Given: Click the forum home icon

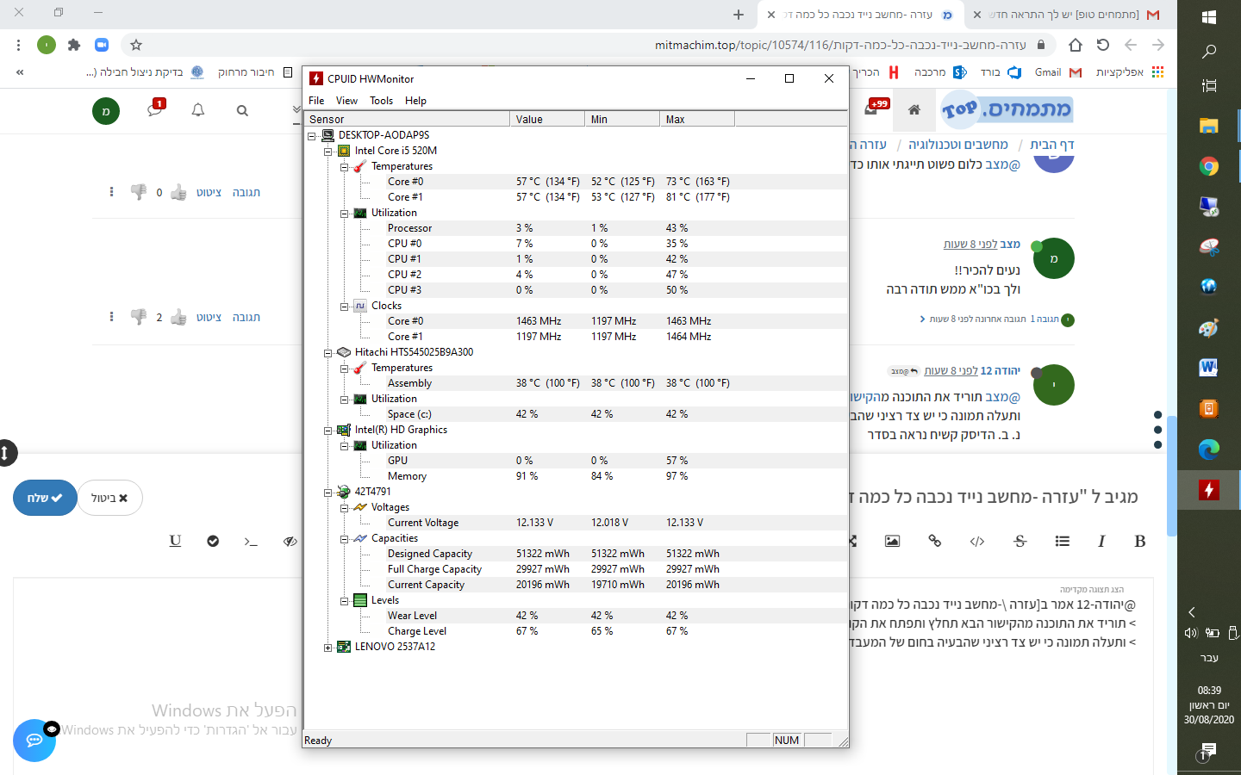Looking at the screenshot, I should [914, 109].
